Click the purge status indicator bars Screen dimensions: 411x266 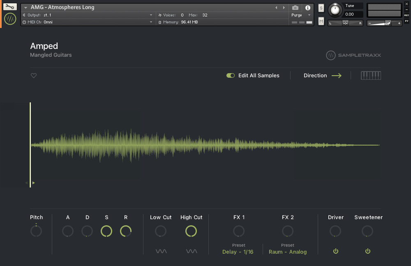(x=302, y=23)
